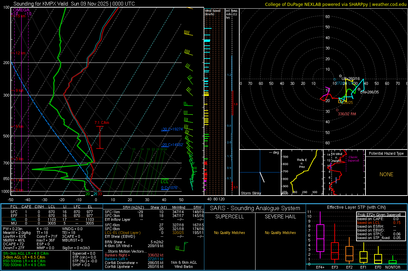Screen dimensions: 408x271
Task: Click the Storm Slinky label
Action: [x=251, y=193]
